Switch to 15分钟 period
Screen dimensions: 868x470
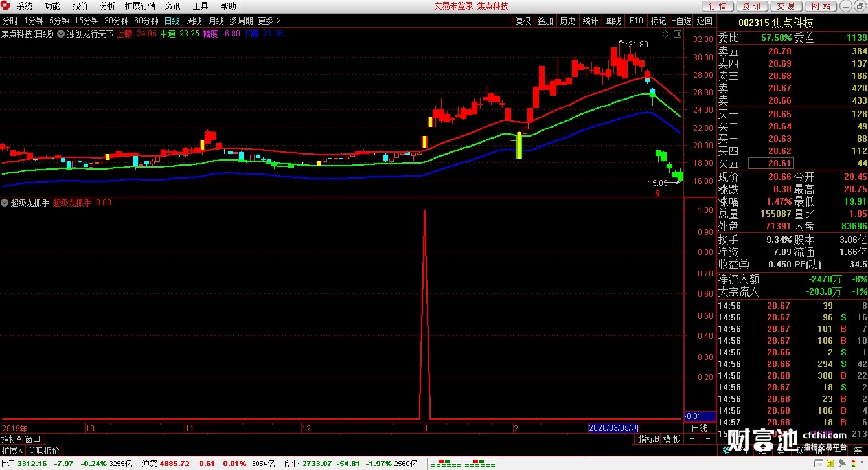[x=86, y=21]
